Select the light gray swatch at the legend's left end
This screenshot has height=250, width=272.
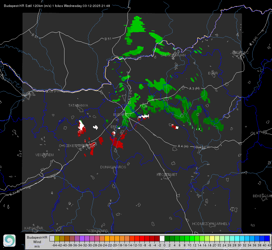click(52, 238)
